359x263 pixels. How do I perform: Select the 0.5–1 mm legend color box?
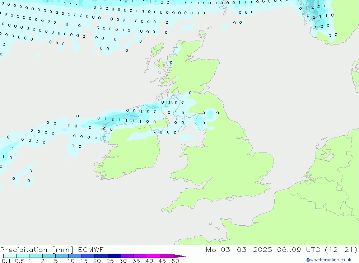[23, 256]
